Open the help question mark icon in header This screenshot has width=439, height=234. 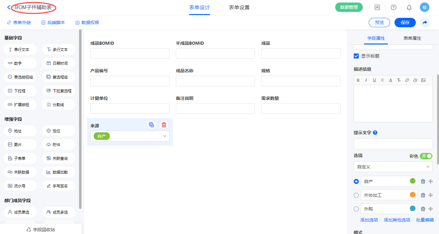pos(393,8)
